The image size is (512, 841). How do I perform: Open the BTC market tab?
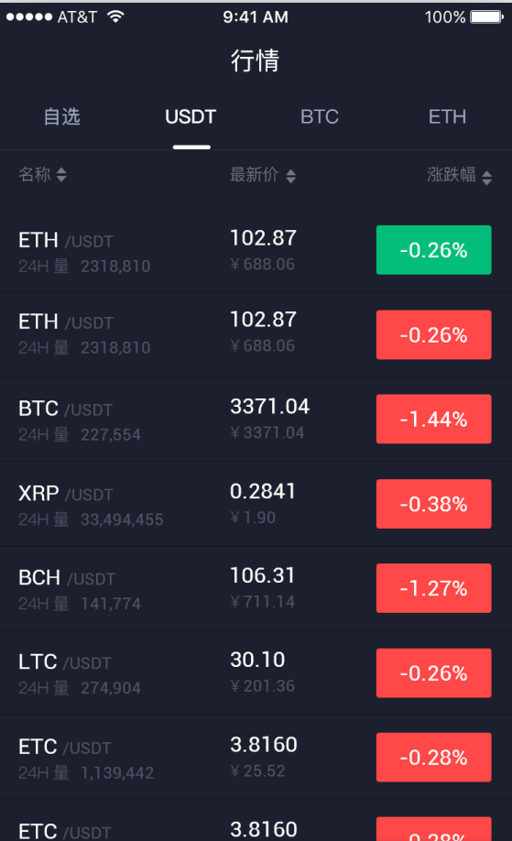(x=320, y=116)
